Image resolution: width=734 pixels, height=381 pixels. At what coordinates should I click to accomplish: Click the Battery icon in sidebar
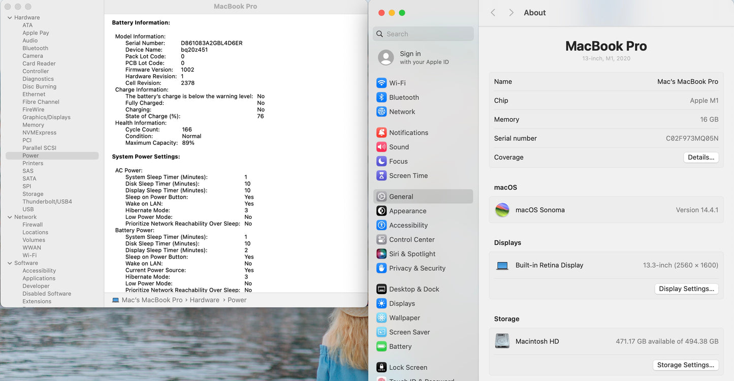pyautogui.click(x=381, y=346)
